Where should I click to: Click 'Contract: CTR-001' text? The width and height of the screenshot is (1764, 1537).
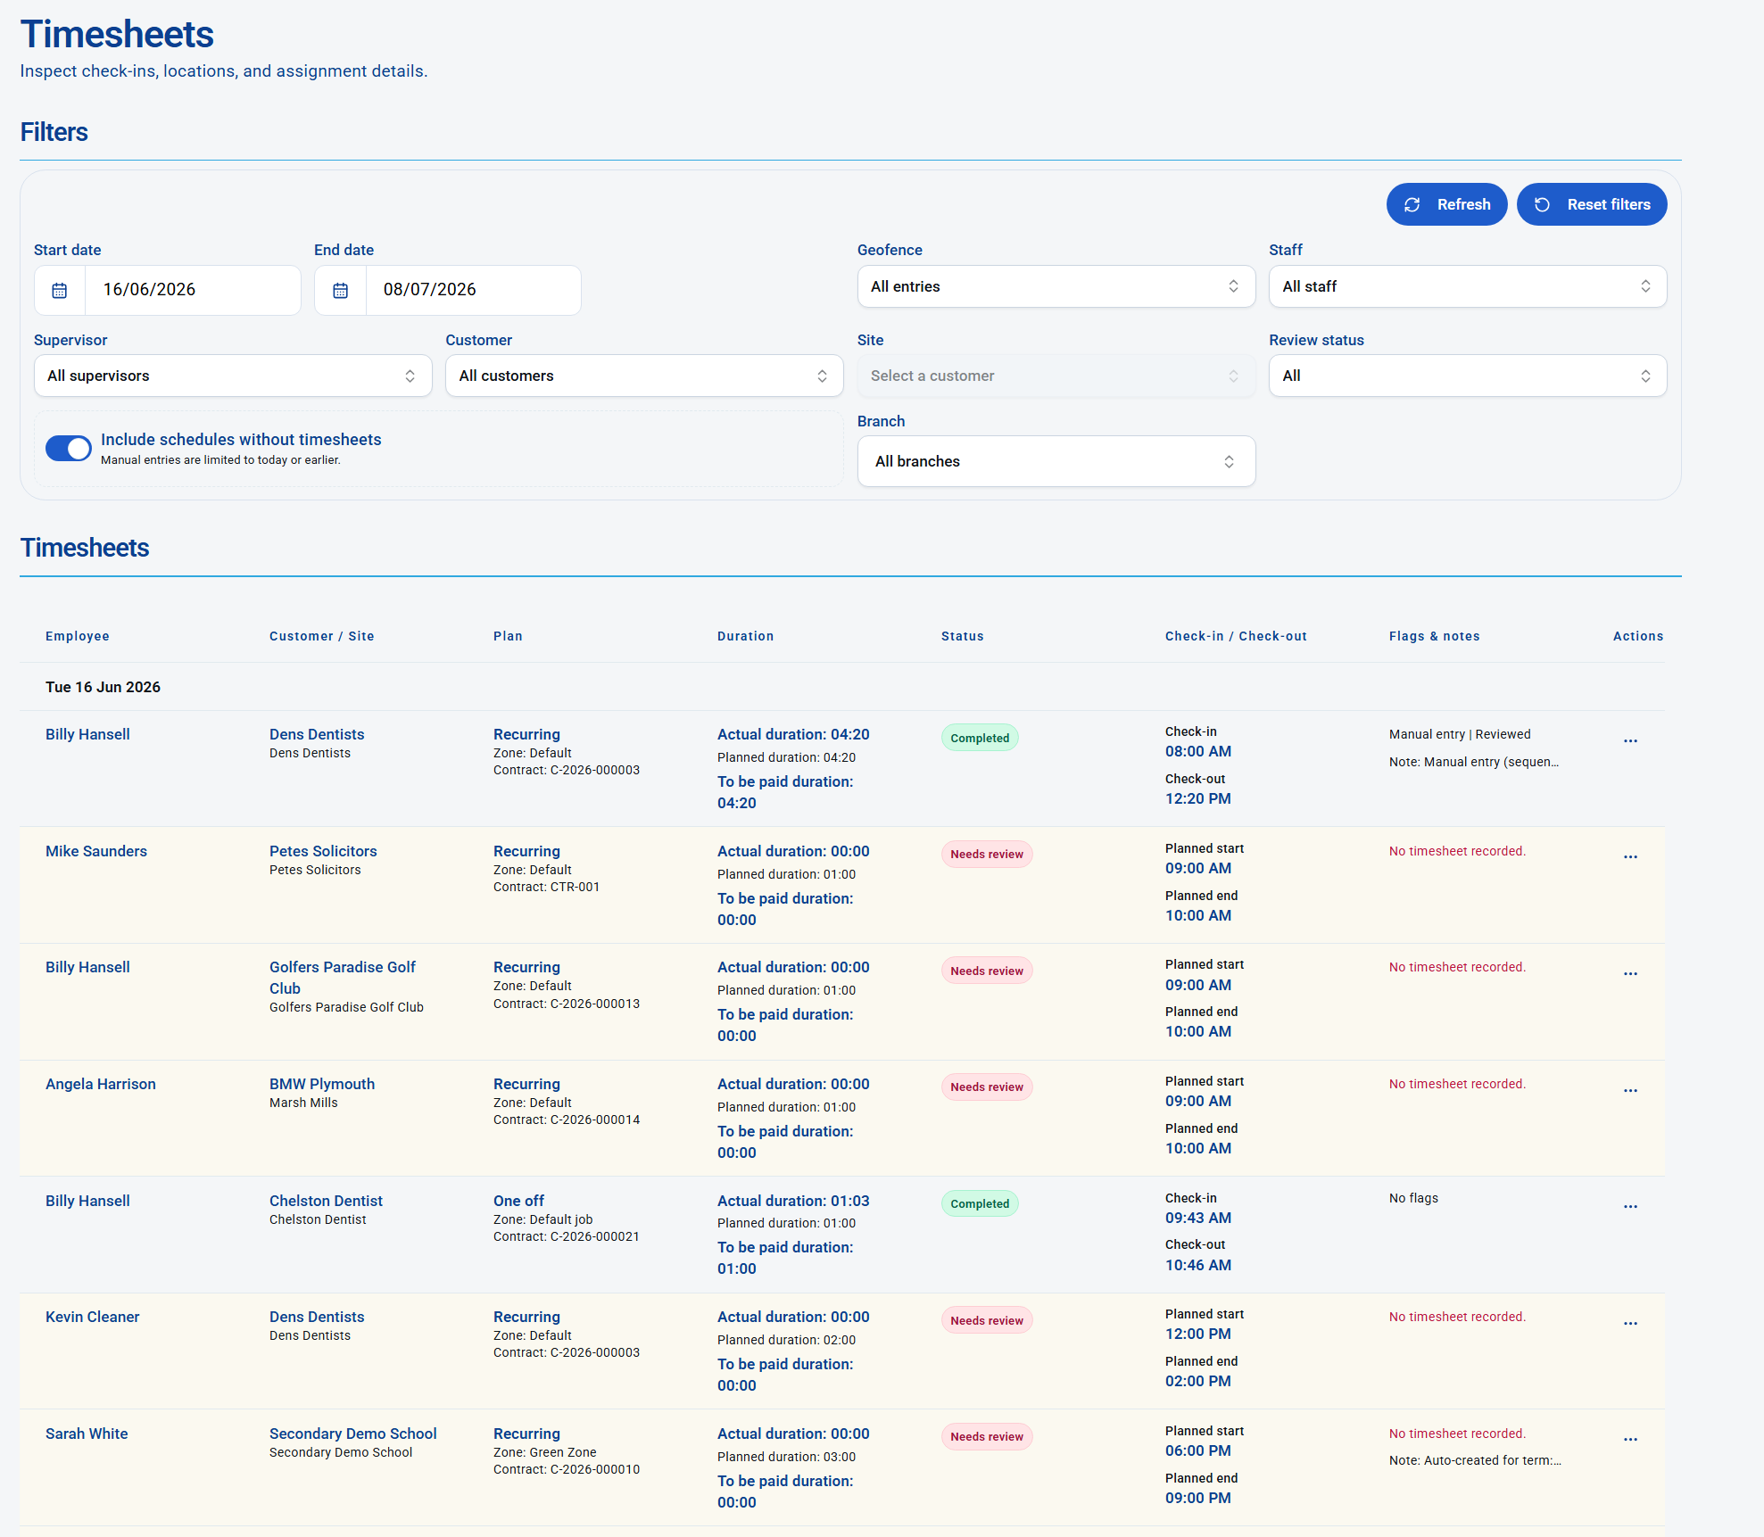pyautogui.click(x=546, y=887)
